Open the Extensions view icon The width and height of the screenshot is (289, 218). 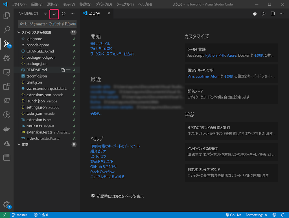7,86
